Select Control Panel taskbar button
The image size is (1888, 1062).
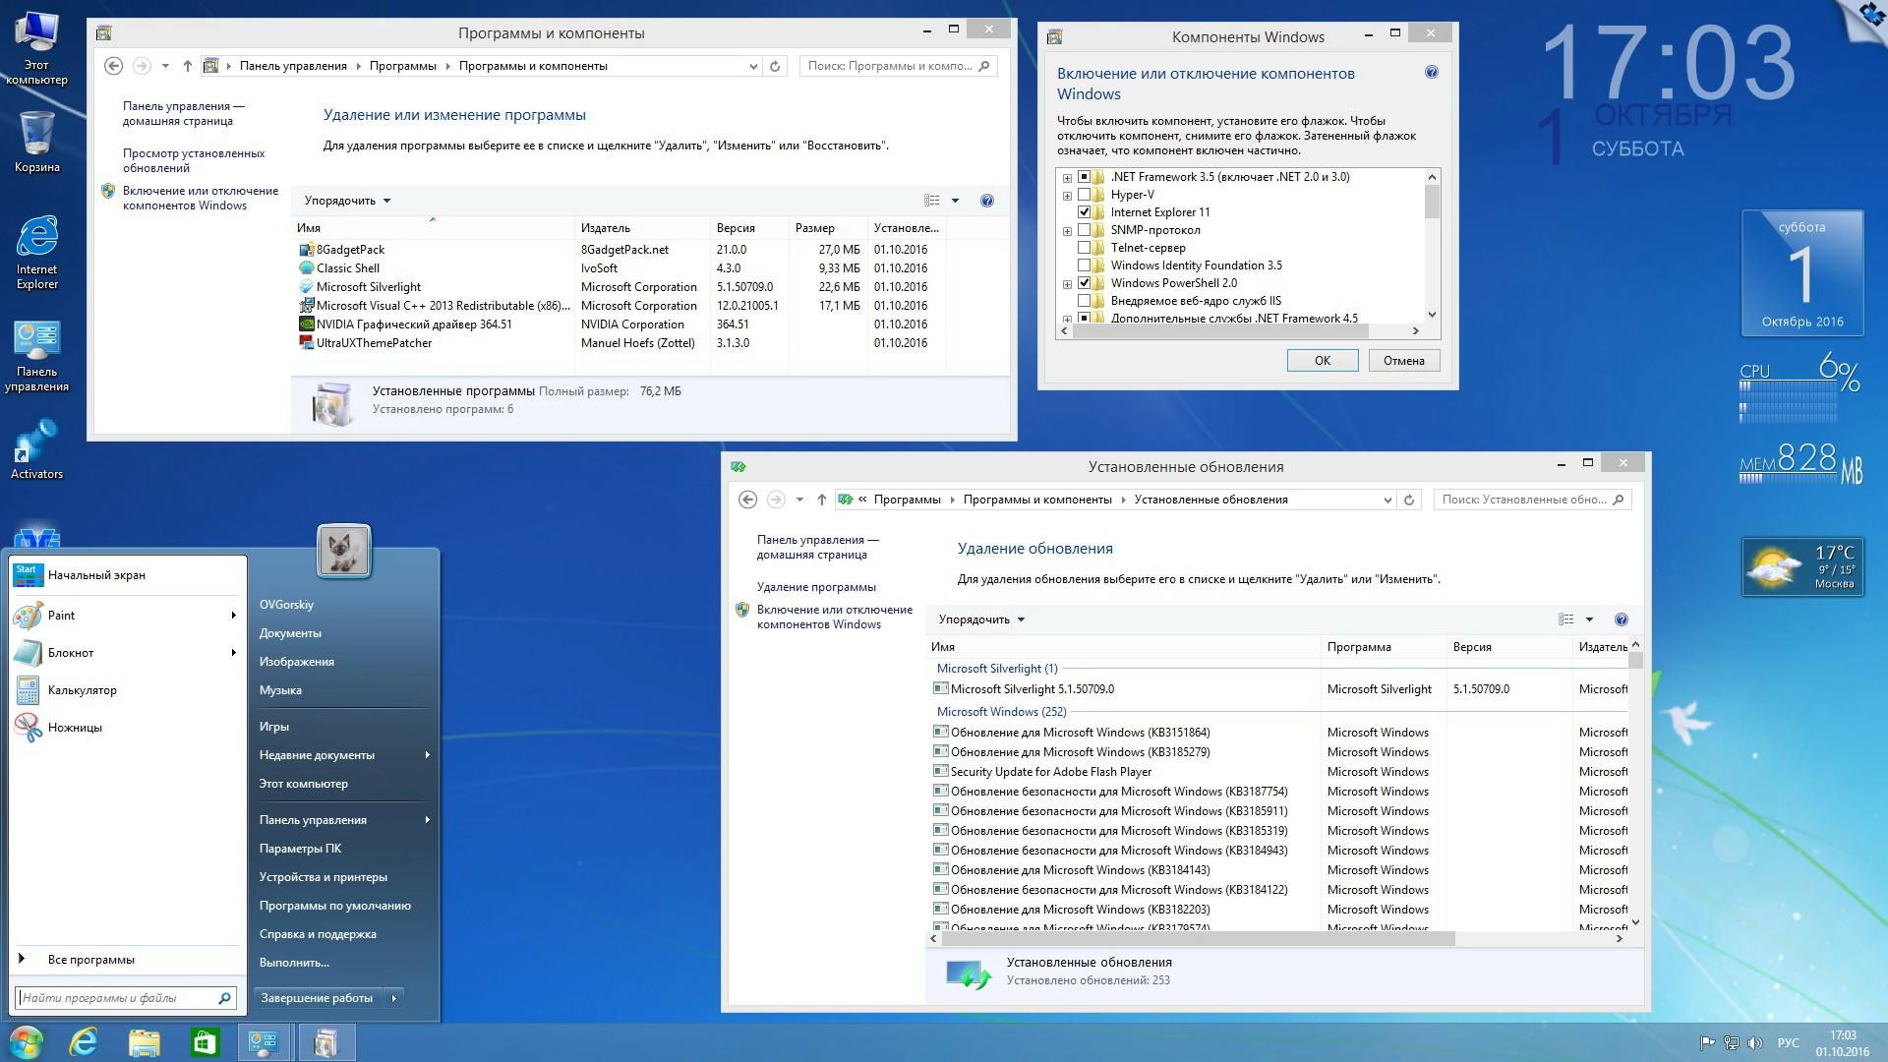264,1042
